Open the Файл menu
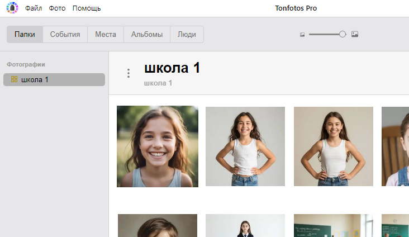409x237 pixels. pos(34,8)
